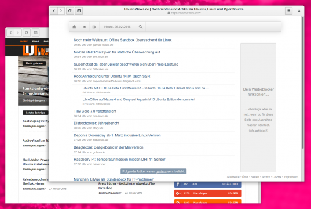
Task: Open 'Distrochooser: Jahresbericht' article
Action: pos(96,123)
